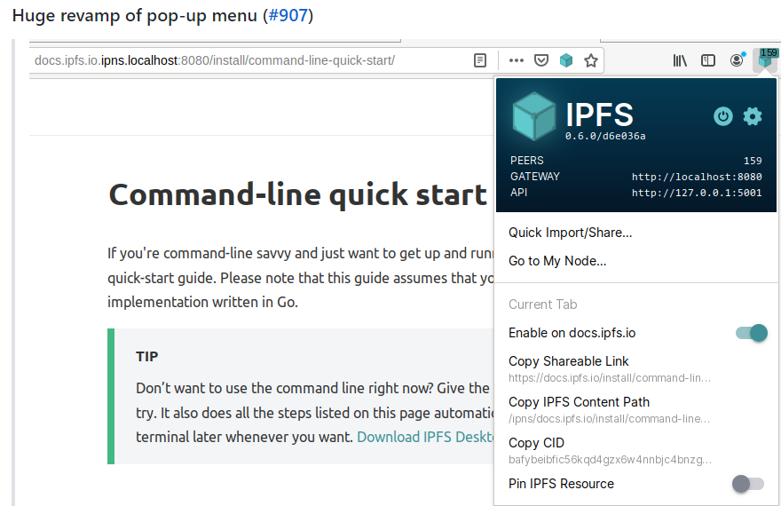Click the browser address bar URL
This screenshot has height=506, width=781.
point(215,60)
